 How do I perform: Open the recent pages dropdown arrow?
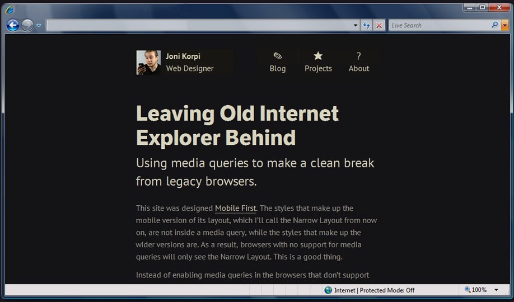point(39,25)
